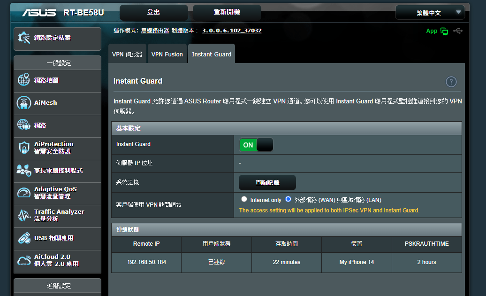Screen dimensions: 486x296
Task: Open the firmware version 3.0.0.6.102_37032 link
Action: [x=232, y=31]
